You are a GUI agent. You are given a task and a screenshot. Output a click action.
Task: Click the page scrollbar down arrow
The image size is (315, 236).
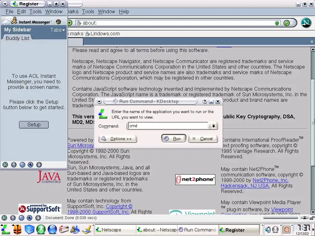point(313,212)
